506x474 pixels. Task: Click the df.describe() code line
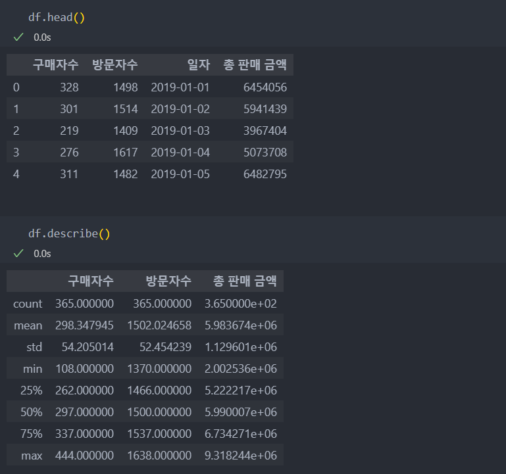click(x=69, y=233)
